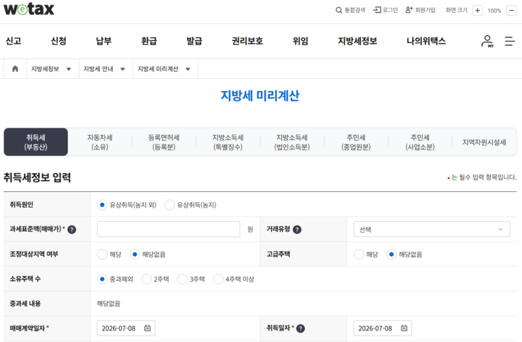Click the 로그인 login icon
Screen dimensions: 522x342
click(377, 10)
